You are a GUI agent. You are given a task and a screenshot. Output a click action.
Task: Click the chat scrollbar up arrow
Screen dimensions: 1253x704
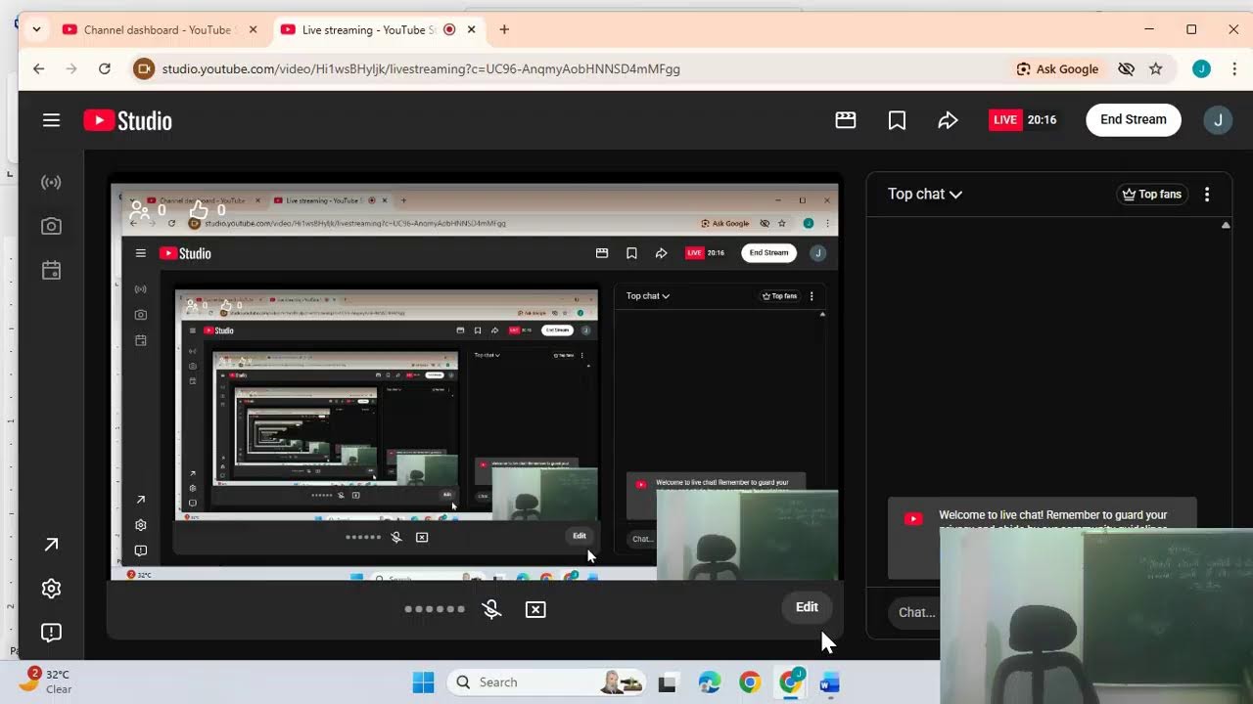[1226, 225]
